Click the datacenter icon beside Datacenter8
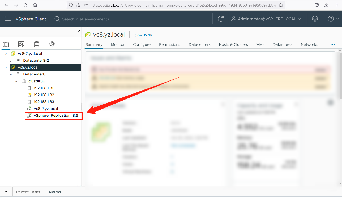342x198 pixels. (x=18, y=74)
